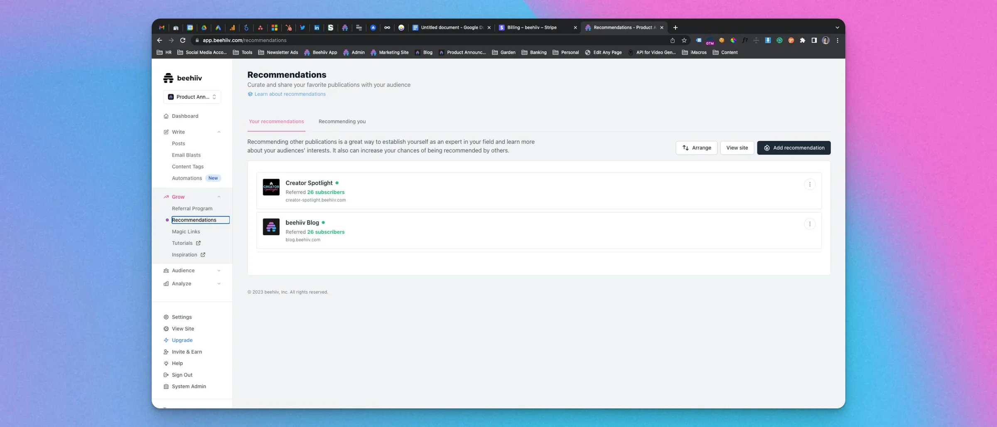Open the LinkedIn pinned tab
The image size is (997, 427).
[317, 27]
